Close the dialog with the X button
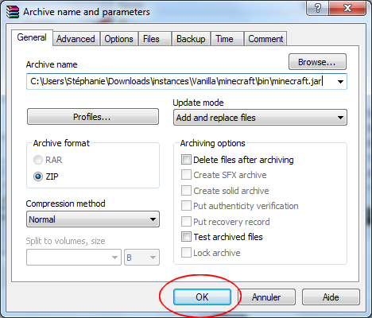This screenshot has height=318, width=372. click(x=347, y=8)
